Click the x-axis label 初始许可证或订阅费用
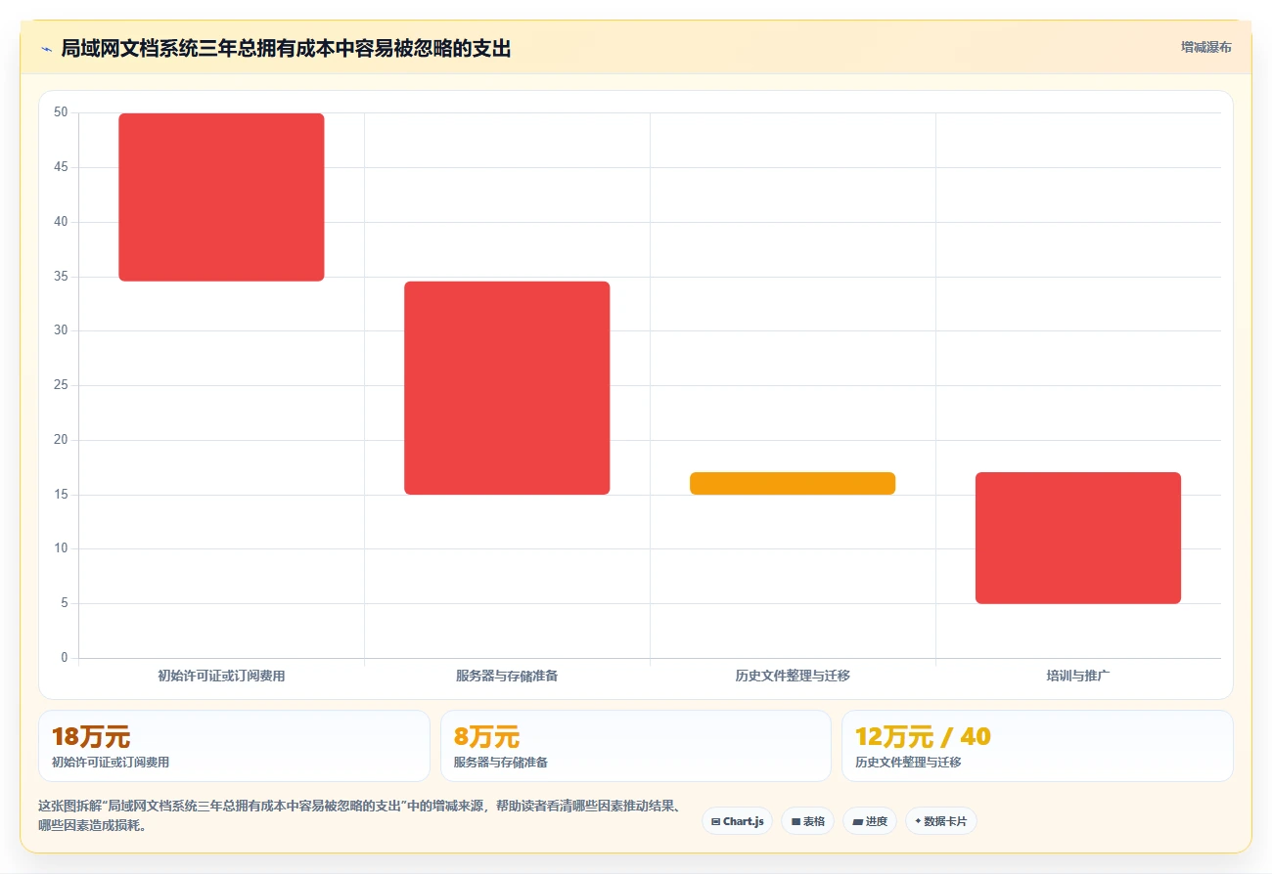The width and height of the screenshot is (1272, 874). (221, 676)
